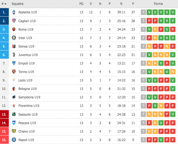Viewport: 178px width, 144px height.
Task: Click the Lazio U19 eagle crest
Action: coord(14,80)
